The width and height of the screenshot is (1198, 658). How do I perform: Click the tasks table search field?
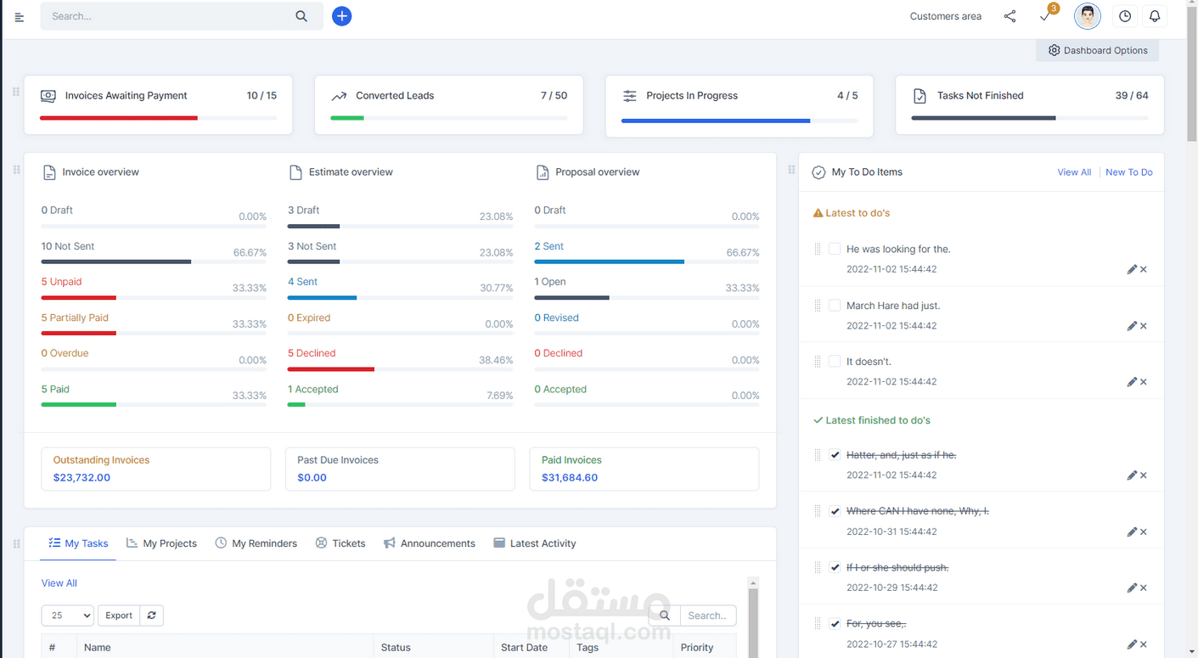coord(708,615)
